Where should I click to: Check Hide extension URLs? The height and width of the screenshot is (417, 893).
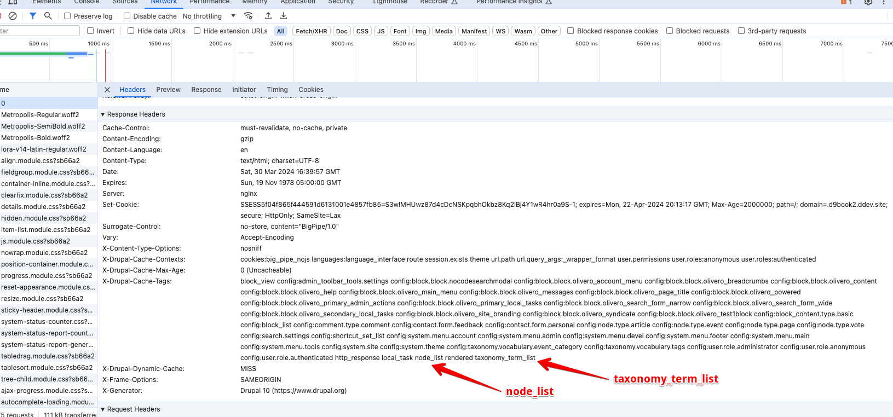[x=197, y=31]
